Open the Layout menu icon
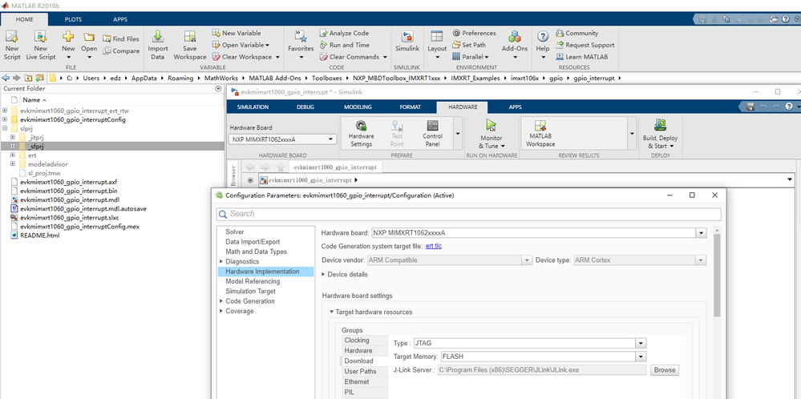This screenshot has height=399, width=801. click(x=437, y=37)
